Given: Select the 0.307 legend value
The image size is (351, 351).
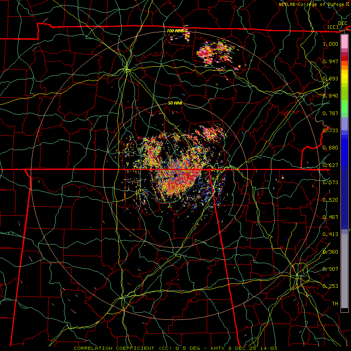Looking at the screenshot, I should [x=330, y=269].
